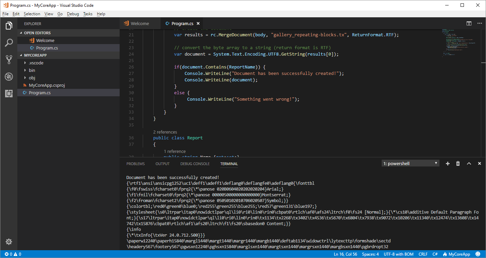Switch to the OUTPUT panel tab
486x258 pixels.
coord(162,164)
